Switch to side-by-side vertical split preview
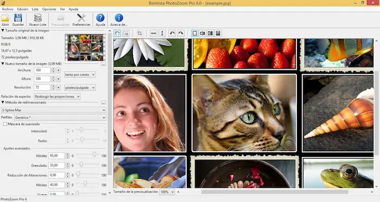Viewport: 380px width, 202px height. (x=210, y=34)
